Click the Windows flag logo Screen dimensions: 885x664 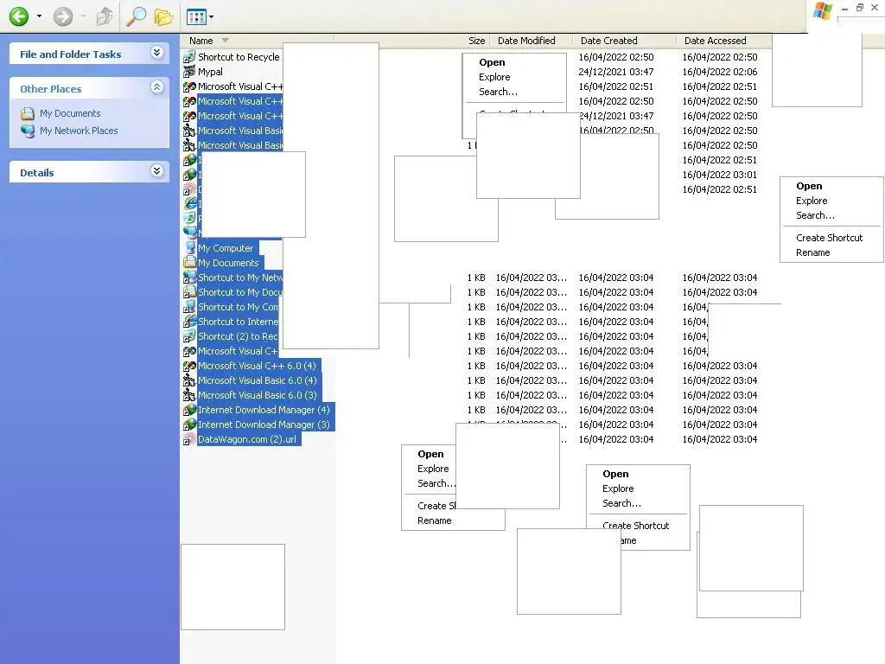point(822,10)
